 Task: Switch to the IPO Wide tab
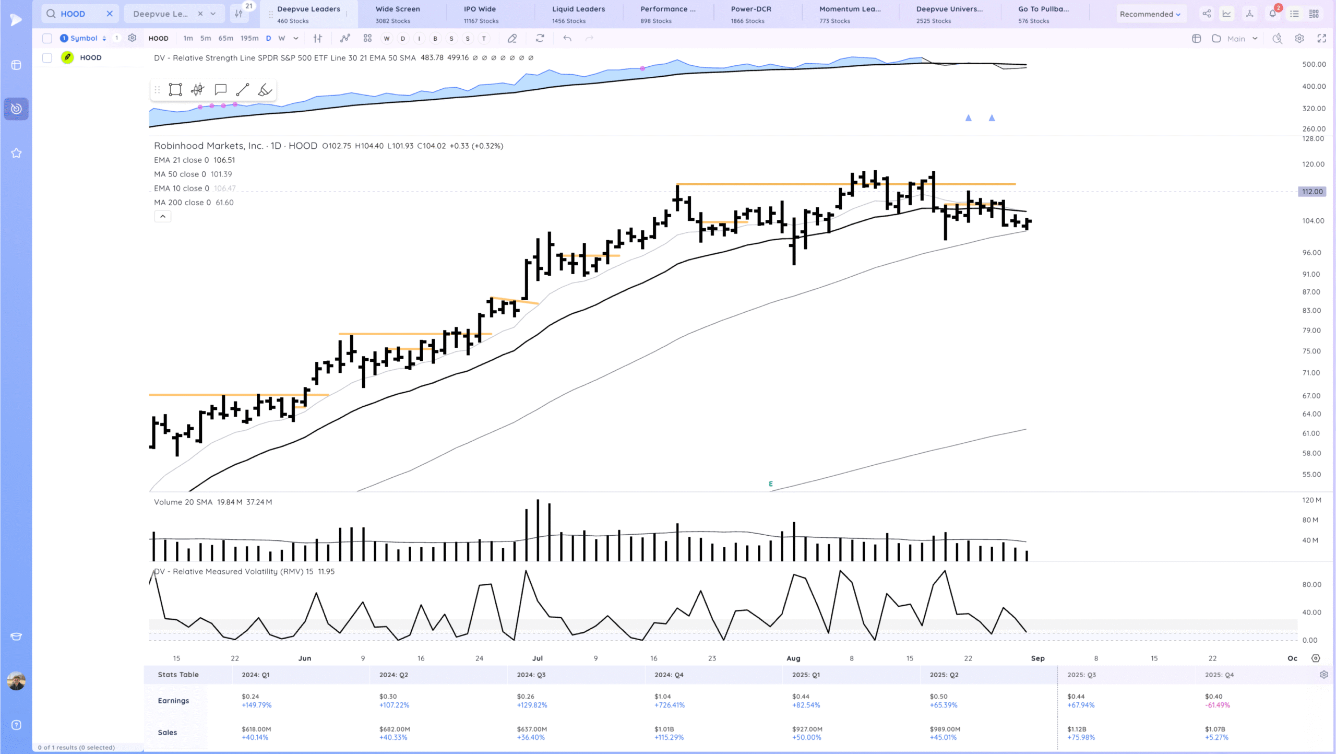tap(480, 14)
